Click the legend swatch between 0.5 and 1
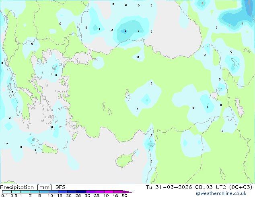Viewport: 255px width, 197px height. coord(16,192)
